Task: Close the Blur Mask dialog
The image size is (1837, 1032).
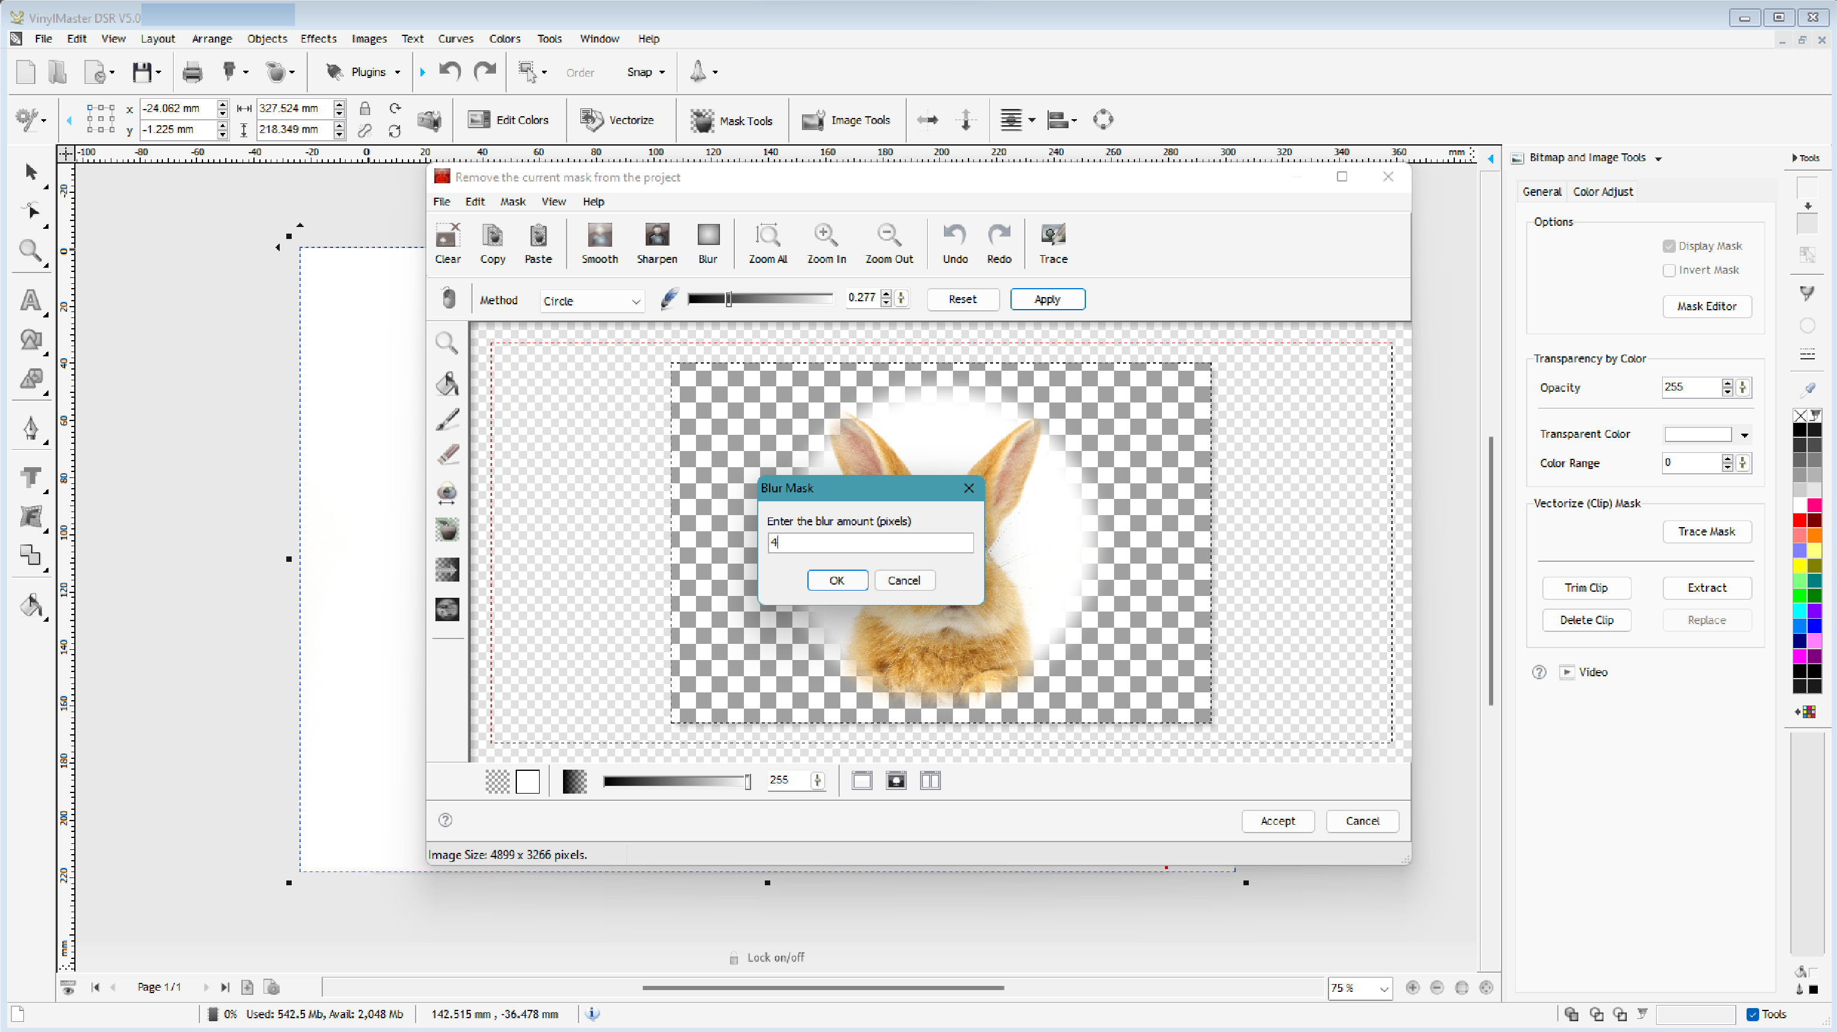Action: point(968,489)
